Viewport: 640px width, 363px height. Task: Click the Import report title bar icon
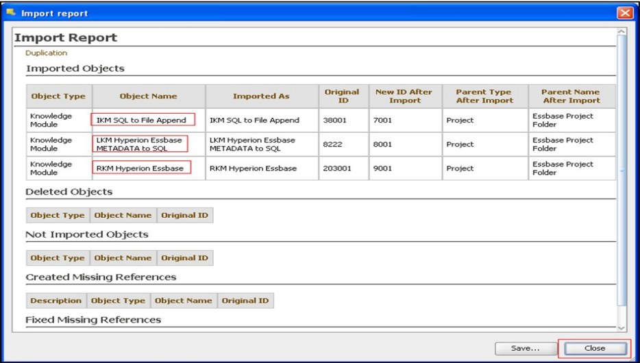pyautogui.click(x=12, y=13)
